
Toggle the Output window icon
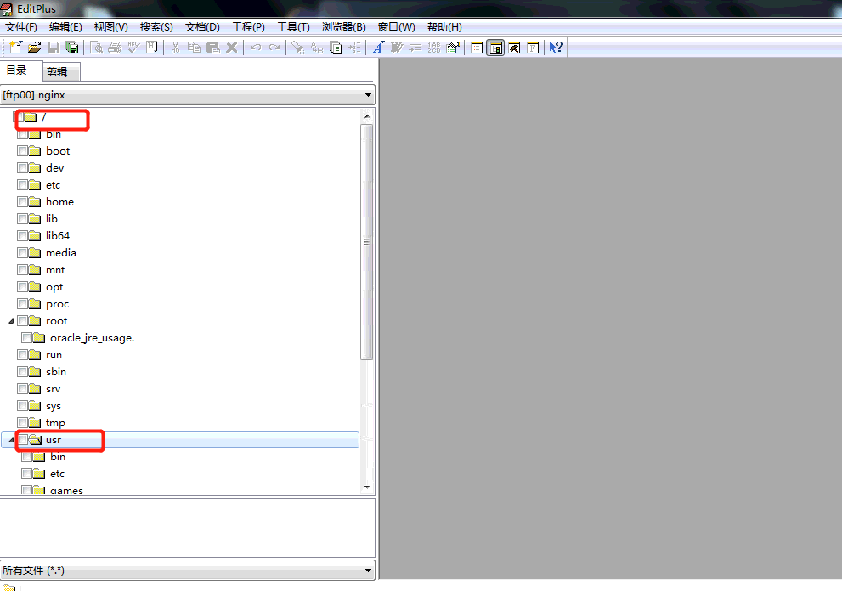[x=514, y=48]
